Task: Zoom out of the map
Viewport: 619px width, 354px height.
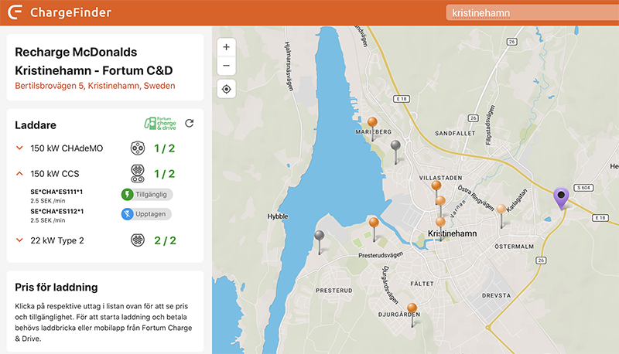Action: [x=226, y=66]
